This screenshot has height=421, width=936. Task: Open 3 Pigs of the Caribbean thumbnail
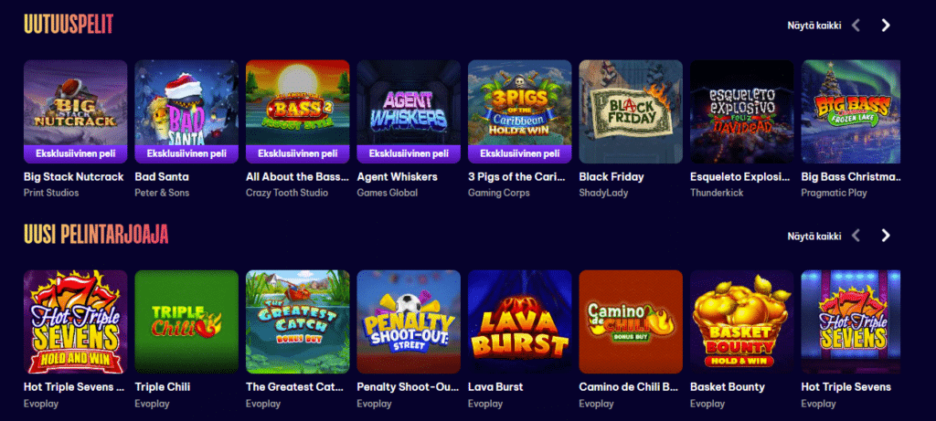tap(519, 111)
